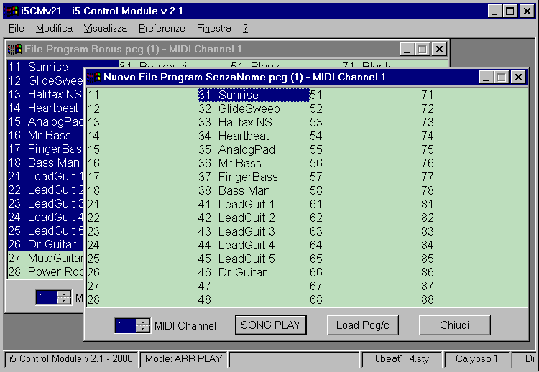
Task: Open the Visualizza menu
Action: (x=105, y=29)
